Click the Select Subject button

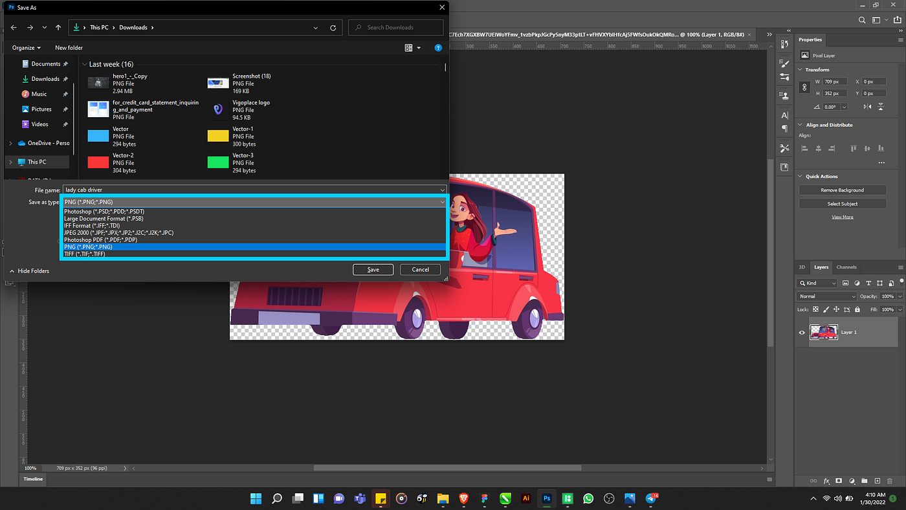point(842,204)
